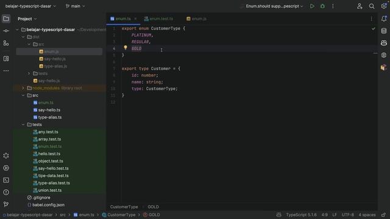Viewport: 390px width, 219px height.
Task: Close the enum.ts editor tab
Action: click(x=135, y=19)
